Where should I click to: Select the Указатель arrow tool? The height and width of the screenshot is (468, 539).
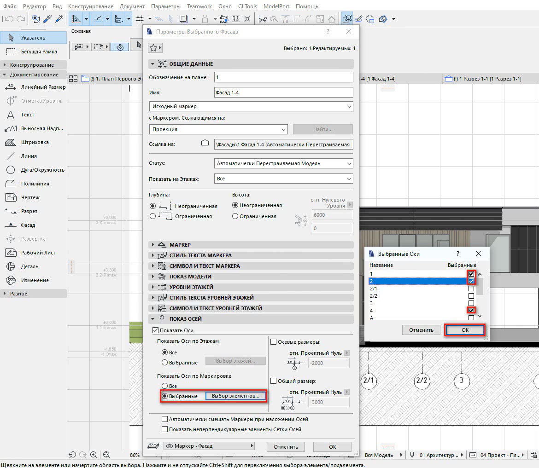coord(33,37)
